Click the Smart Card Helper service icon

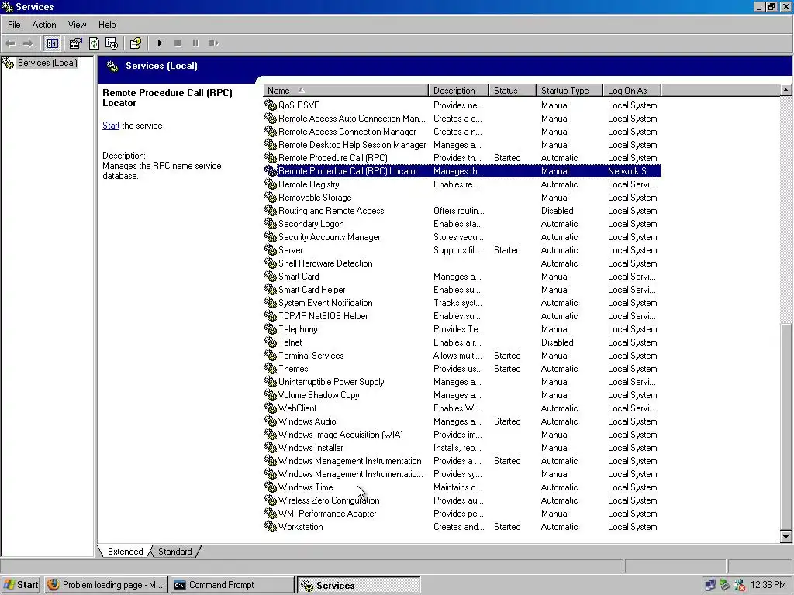point(271,290)
